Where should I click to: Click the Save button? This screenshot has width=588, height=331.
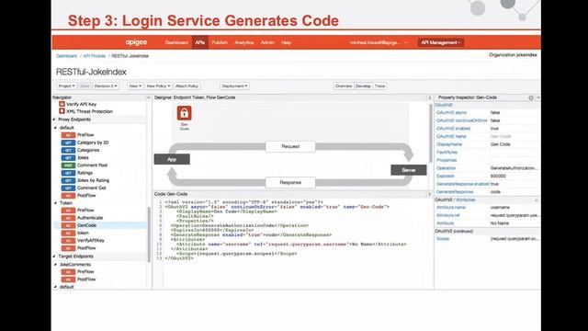[x=85, y=86]
